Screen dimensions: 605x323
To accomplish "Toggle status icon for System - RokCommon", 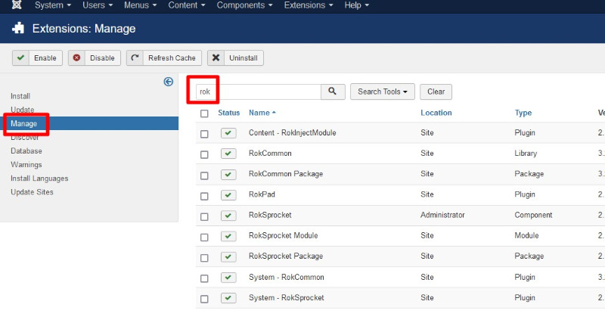I will coord(228,277).
